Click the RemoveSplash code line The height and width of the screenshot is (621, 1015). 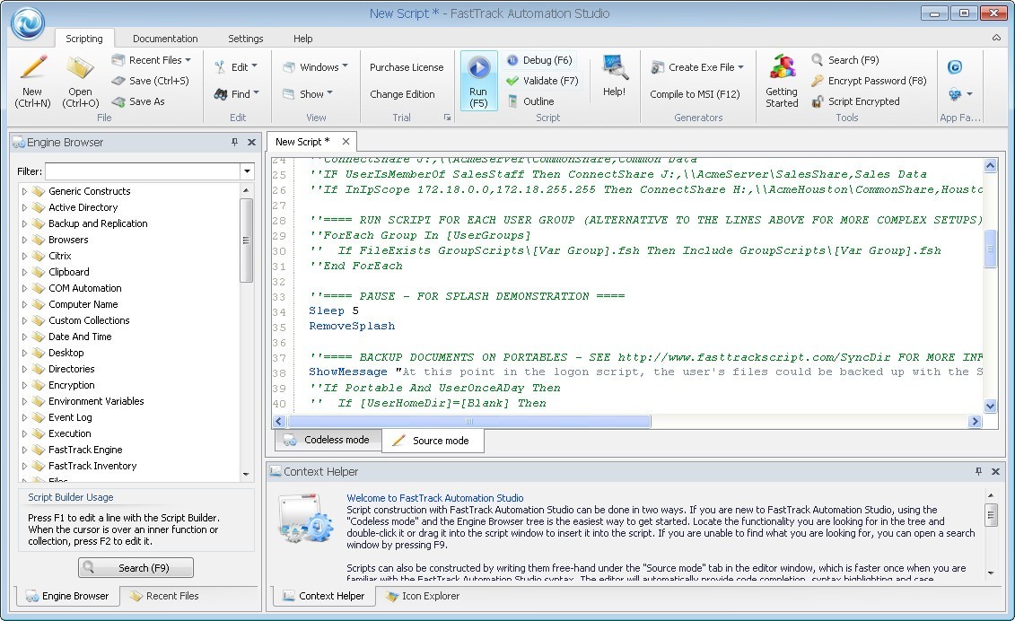[352, 327]
